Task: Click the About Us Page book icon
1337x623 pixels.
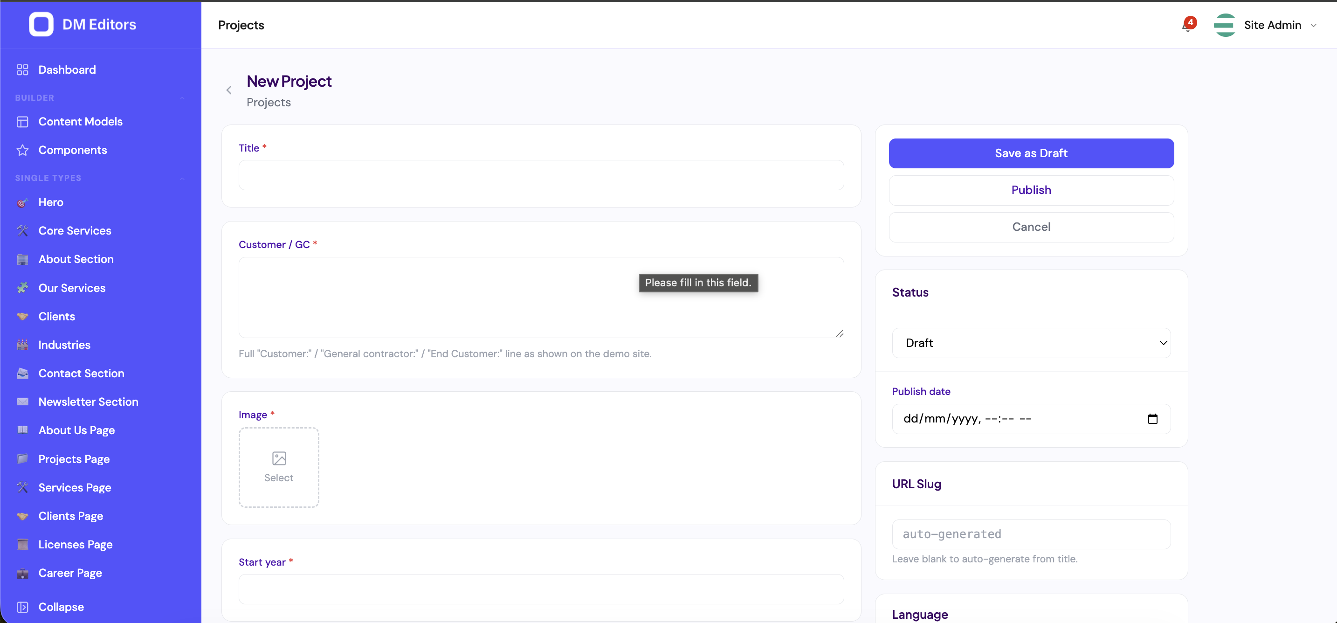Action: click(x=22, y=430)
